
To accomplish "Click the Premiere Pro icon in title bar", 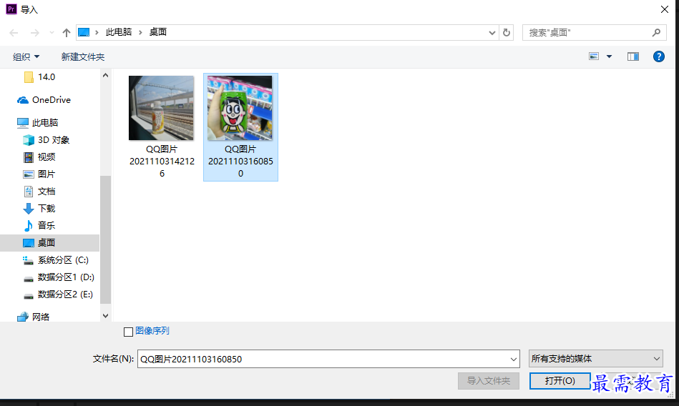I will click(x=11, y=9).
